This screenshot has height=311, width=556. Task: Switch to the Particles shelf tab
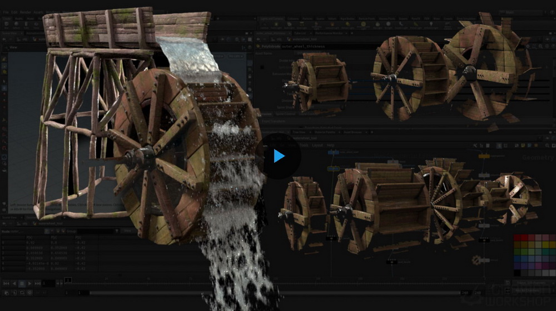[307, 18]
